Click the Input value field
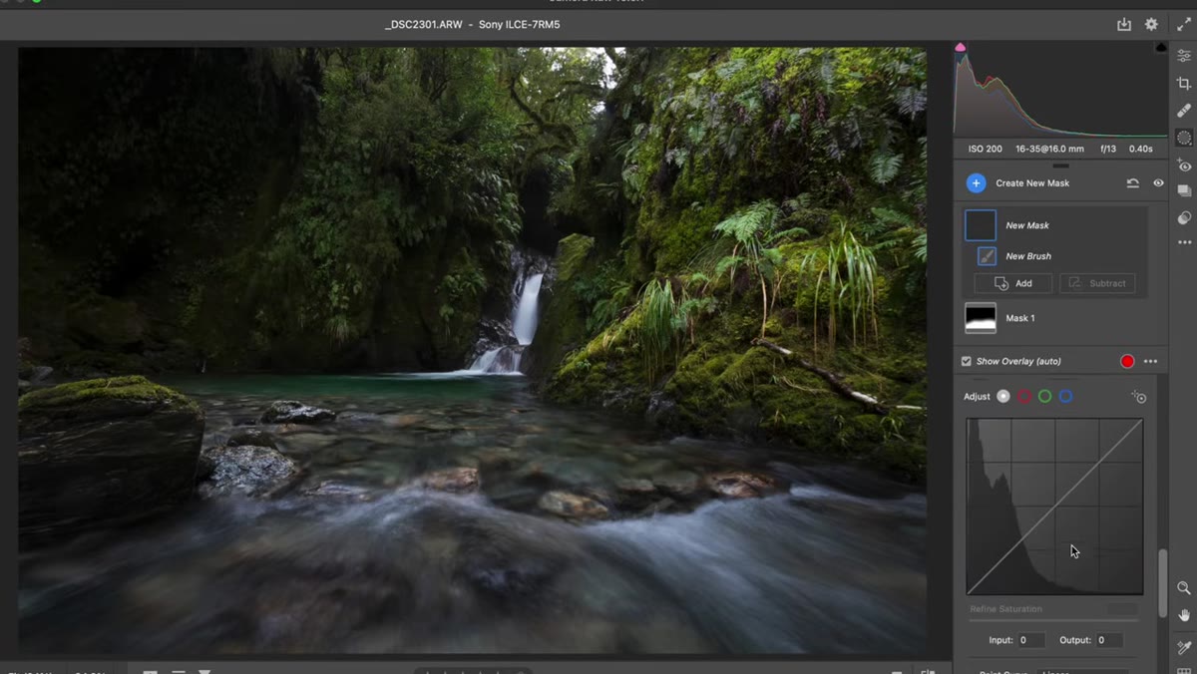The height and width of the screenshot is (674, 1197). pos(1030,640)
